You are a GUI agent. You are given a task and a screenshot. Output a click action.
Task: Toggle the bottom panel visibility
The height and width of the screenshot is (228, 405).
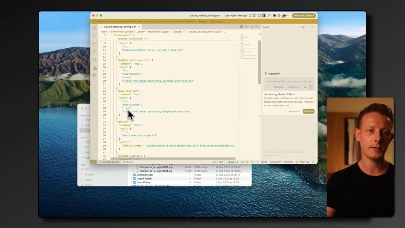point(259,15)
